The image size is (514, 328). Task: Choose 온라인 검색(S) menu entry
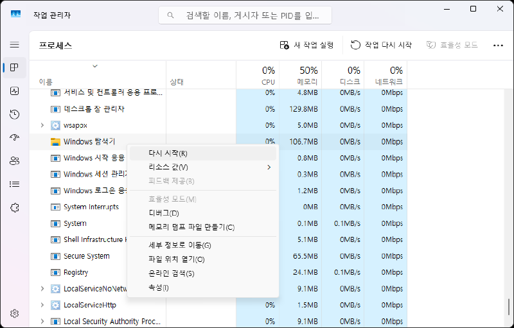(x=203, y=273)
